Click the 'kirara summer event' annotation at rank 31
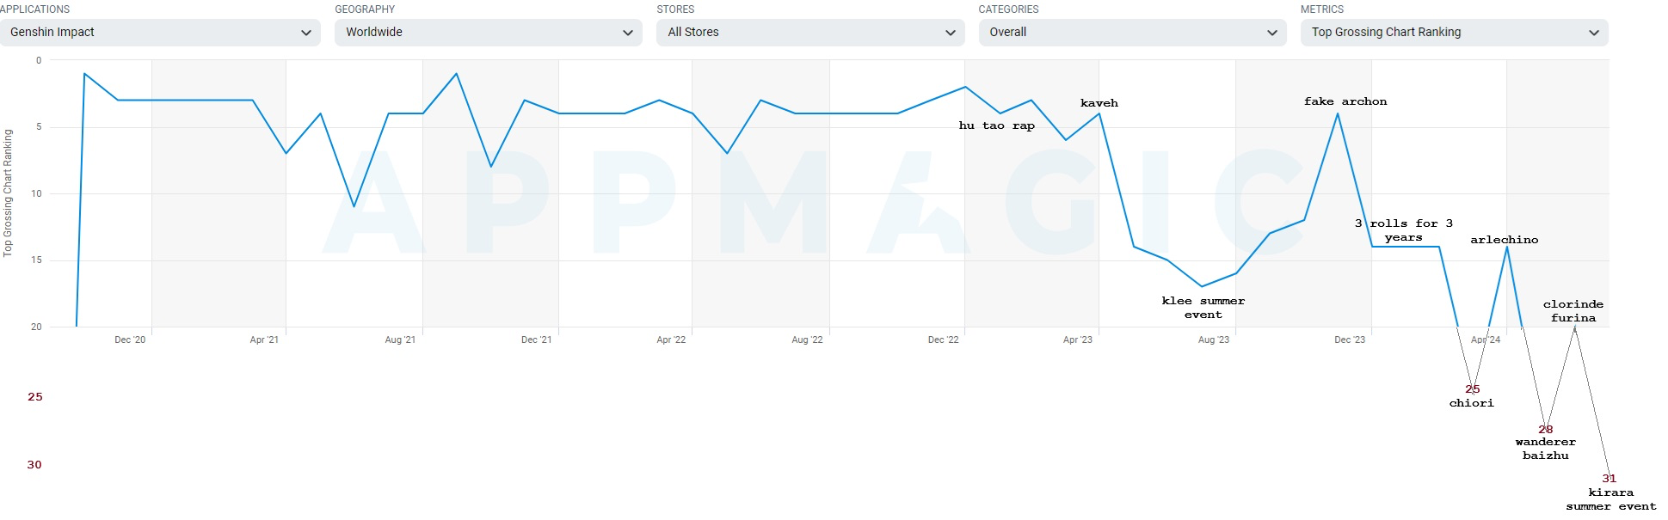The height and width of the screenshot is (520, 1668). [x=1611, y=499]
